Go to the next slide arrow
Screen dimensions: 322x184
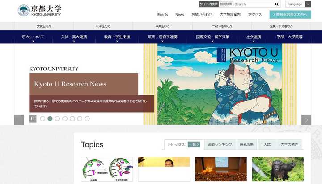[x=306, y=120]
